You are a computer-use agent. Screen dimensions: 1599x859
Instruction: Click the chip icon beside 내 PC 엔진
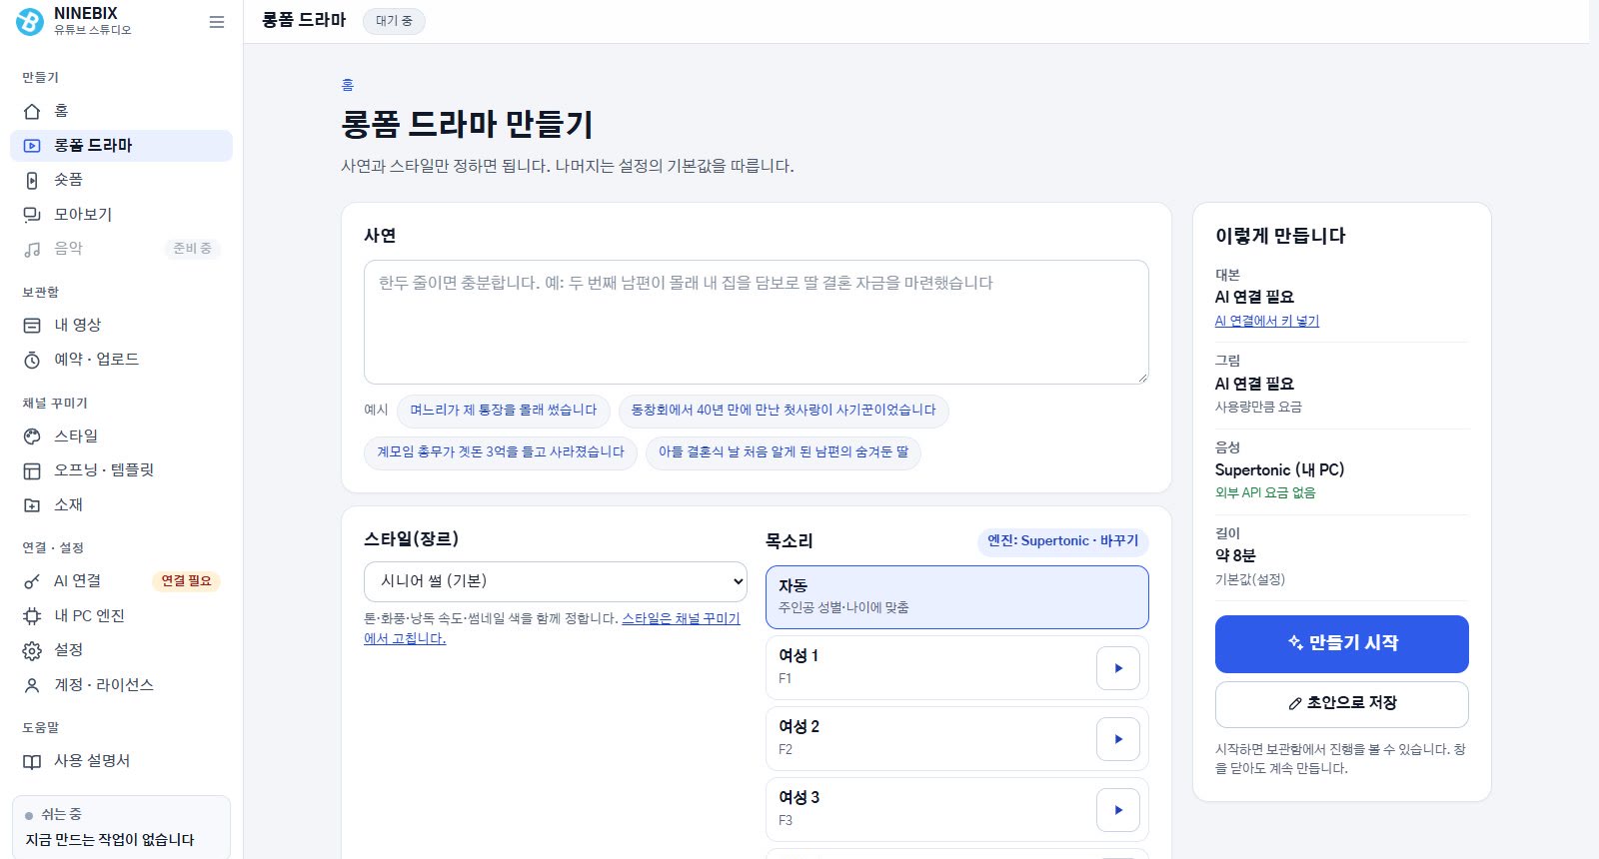[32, 616]
